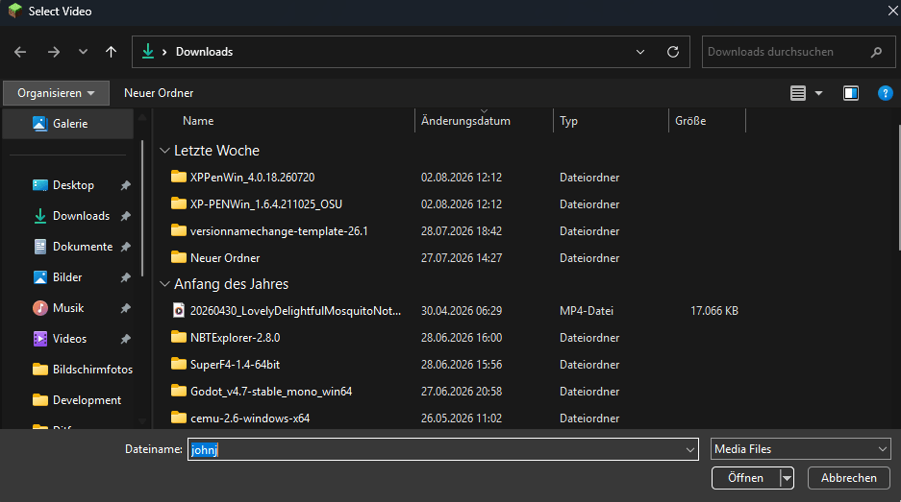
Task: Select Desktop in the navigation pane
Action: click(x=73, y=185)
